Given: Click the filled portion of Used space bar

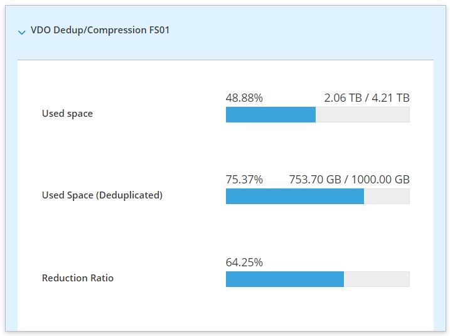Looking at the screenshot, I should (271, 114).
